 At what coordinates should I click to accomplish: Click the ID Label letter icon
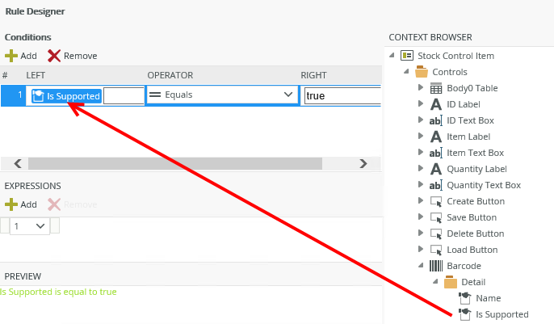point(435,104)
